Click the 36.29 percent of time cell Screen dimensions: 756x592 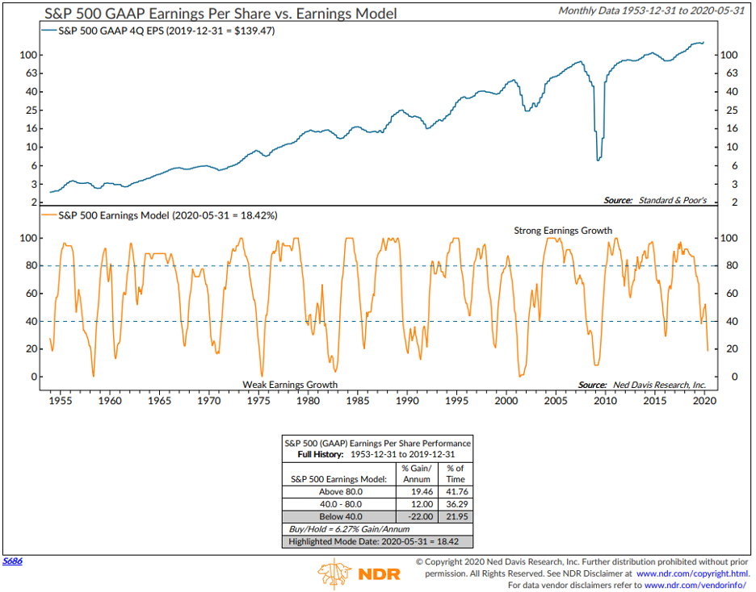coord(457,504)
